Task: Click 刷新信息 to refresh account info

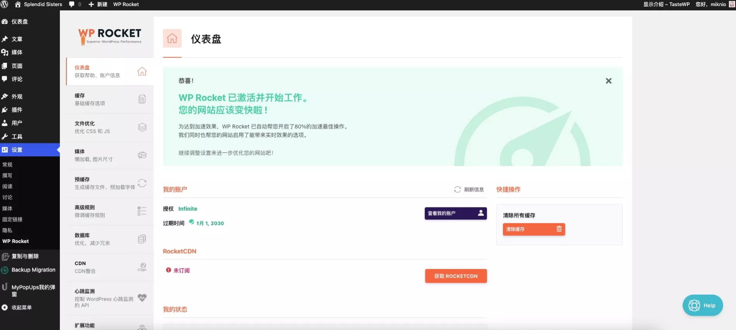Action: [469, 190]
